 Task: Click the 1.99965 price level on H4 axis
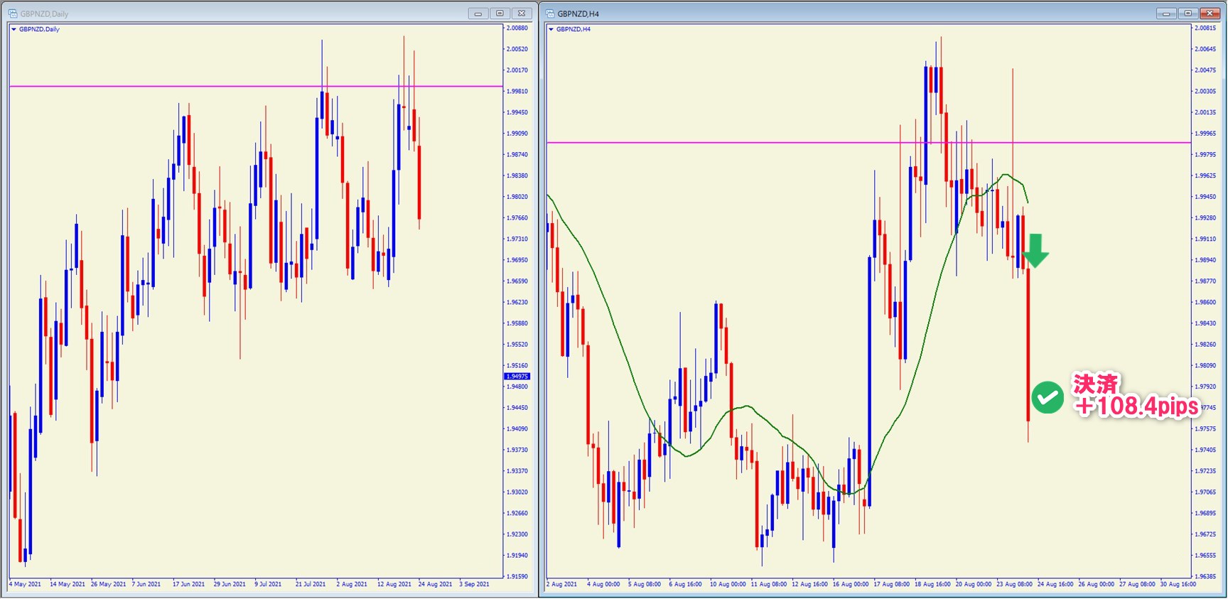pyautogui.click(x=1205, y=134)
